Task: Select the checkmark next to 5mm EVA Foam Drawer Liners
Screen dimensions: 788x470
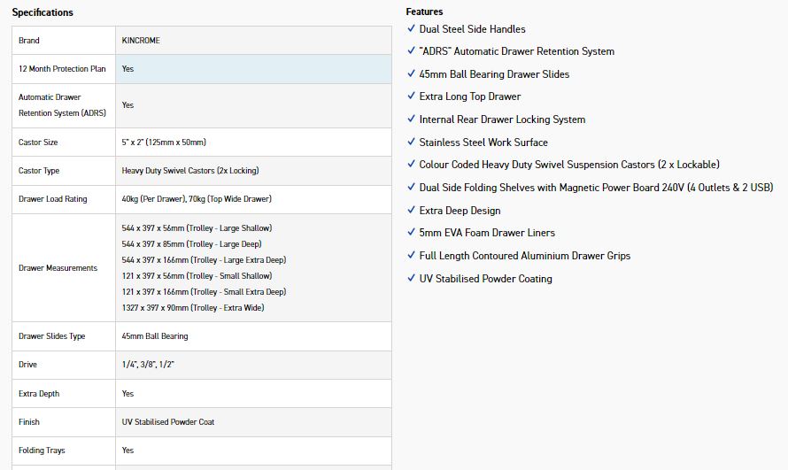Action: (411, 233)
